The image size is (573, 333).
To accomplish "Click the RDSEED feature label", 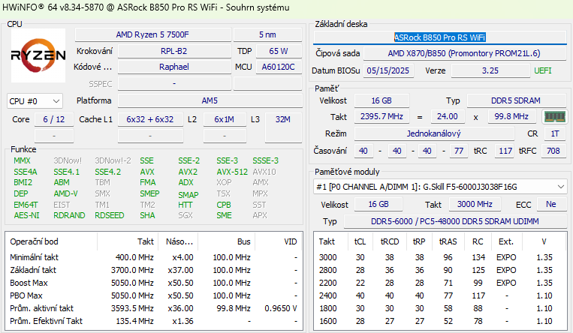I will click(x=109, y=215).
